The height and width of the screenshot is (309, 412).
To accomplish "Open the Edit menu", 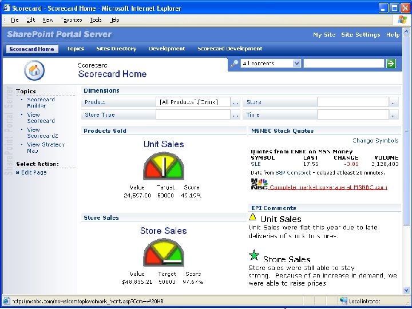I will (31, 19).
